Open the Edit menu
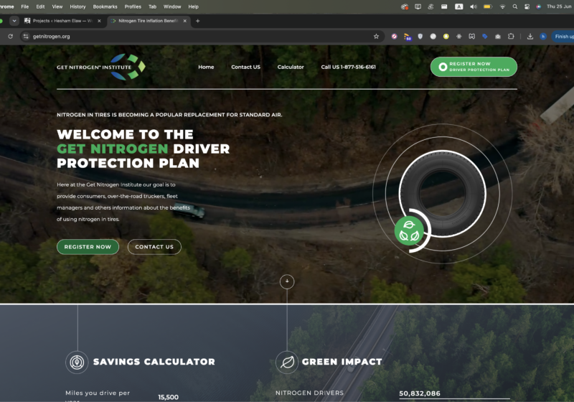 (40, 6)
